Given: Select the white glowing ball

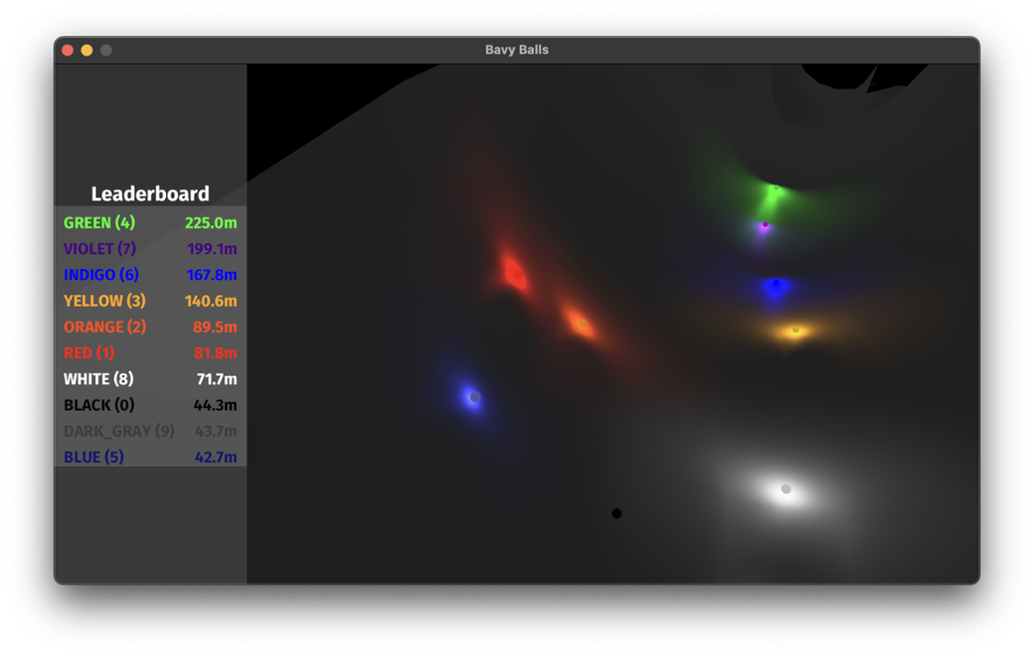Looking at the screenshot, I should click(786, 489).
